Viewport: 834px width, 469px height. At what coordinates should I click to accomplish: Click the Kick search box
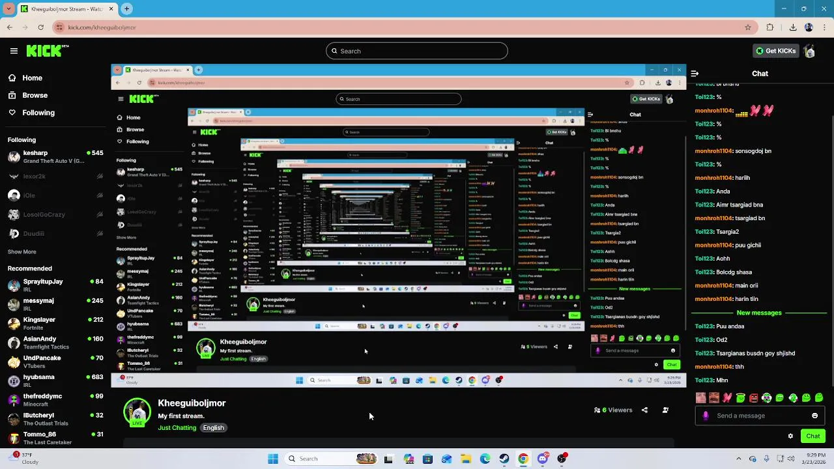click(417, 51)
